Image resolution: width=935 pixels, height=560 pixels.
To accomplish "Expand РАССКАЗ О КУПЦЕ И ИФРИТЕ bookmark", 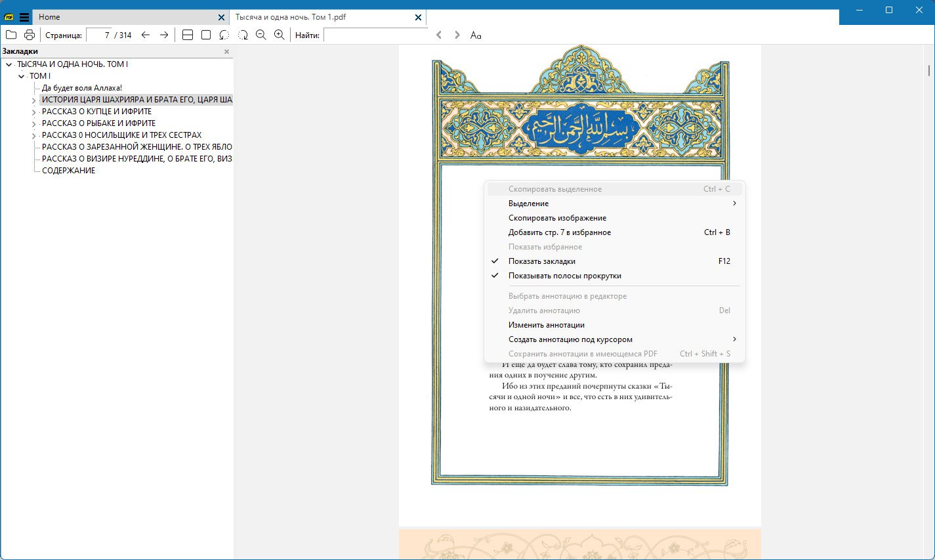I will tap(34, 112).
